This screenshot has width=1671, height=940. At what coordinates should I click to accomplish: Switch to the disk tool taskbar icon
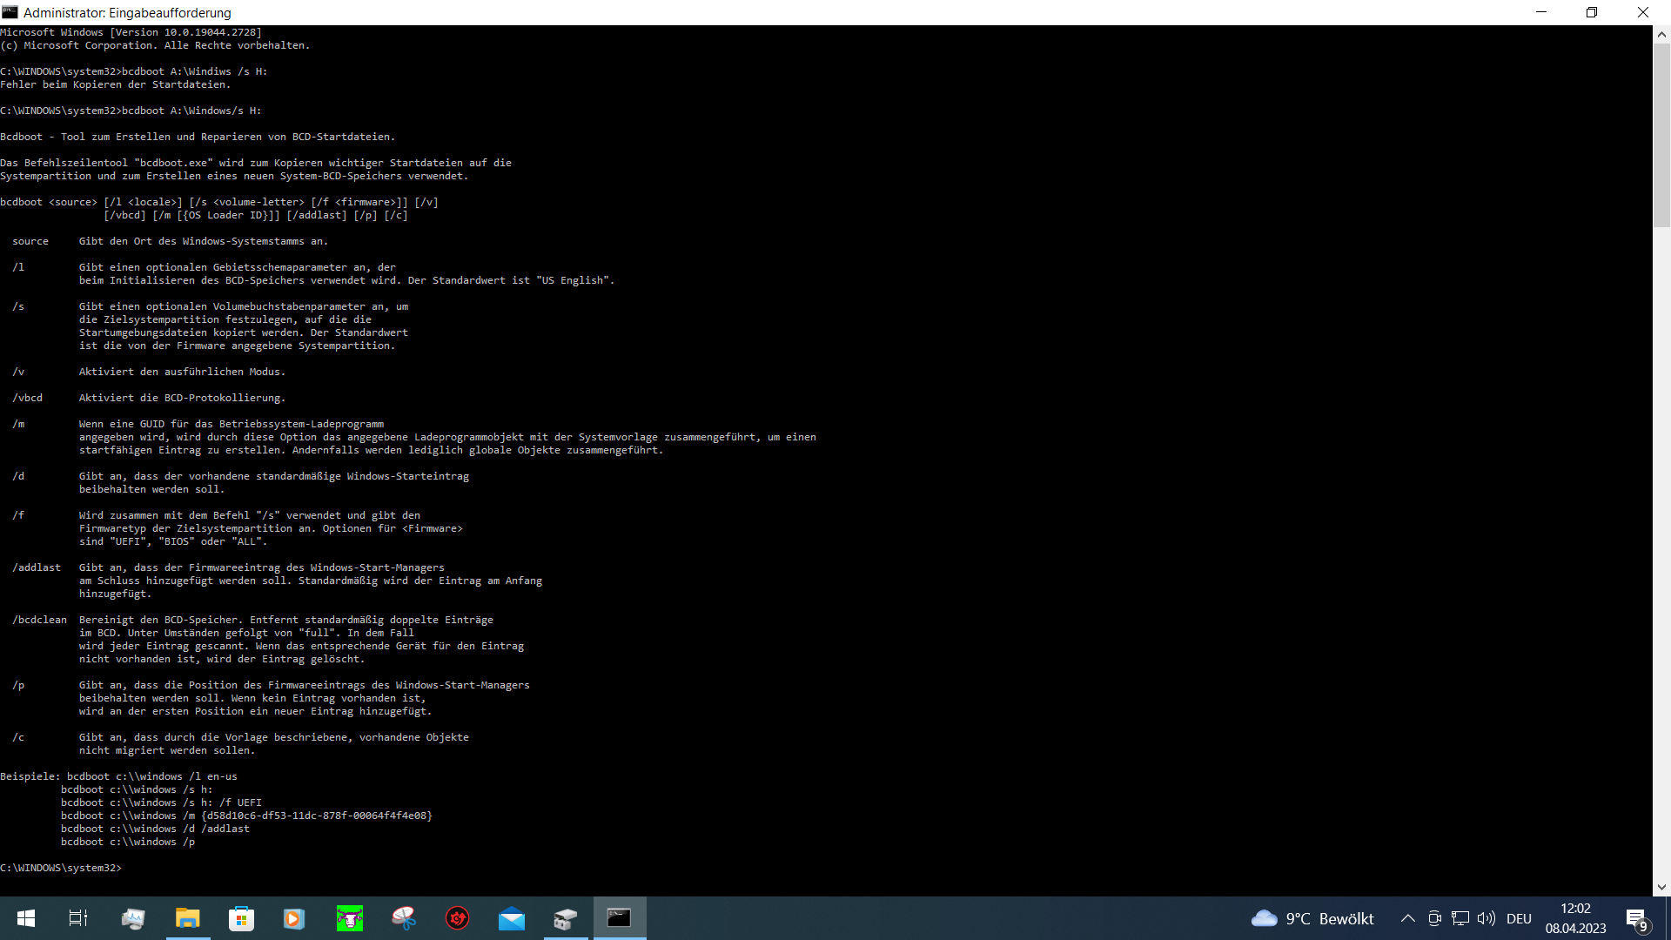[x=566, y=918]
